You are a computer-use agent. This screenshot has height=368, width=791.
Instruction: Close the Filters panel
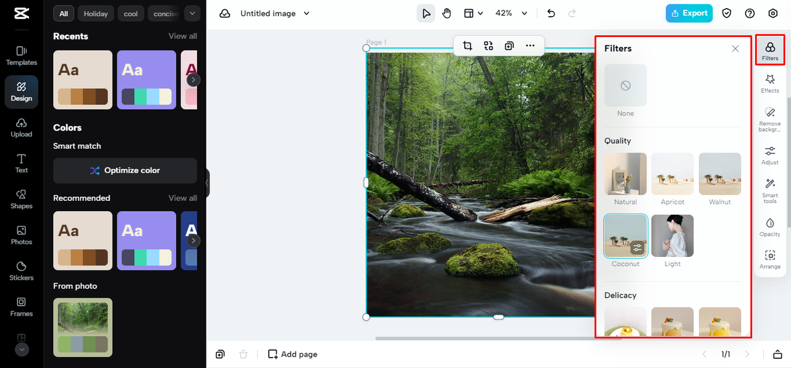coord(735,49)
